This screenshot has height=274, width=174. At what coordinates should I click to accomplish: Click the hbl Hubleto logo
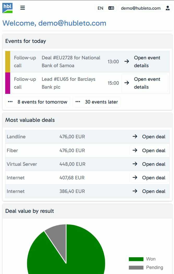(x=7, y=8)
